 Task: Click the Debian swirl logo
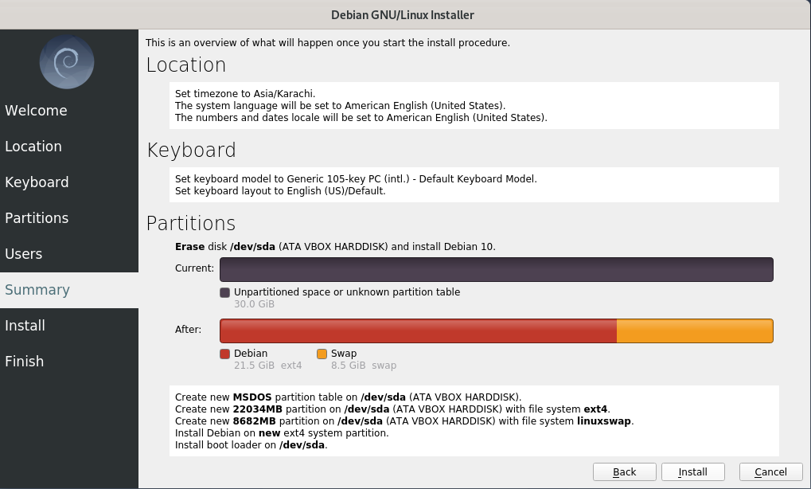click(x=67, y=62)
